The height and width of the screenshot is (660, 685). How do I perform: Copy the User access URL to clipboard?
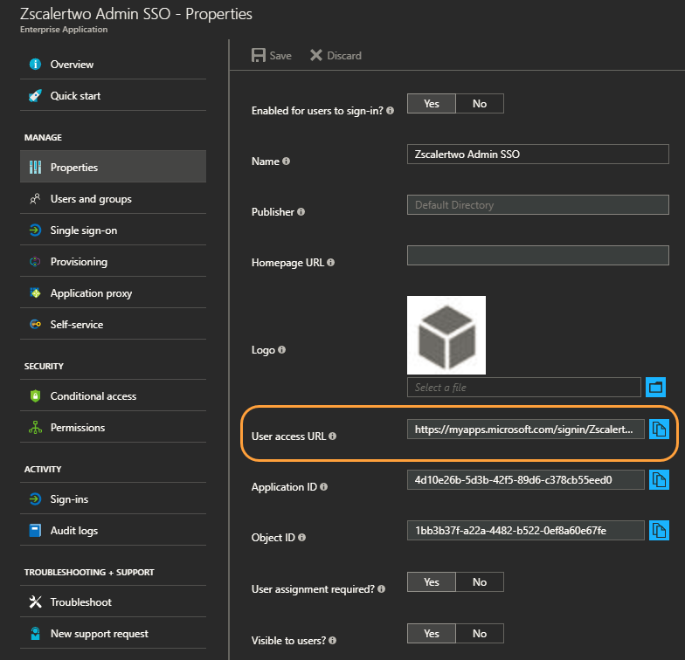659,430
